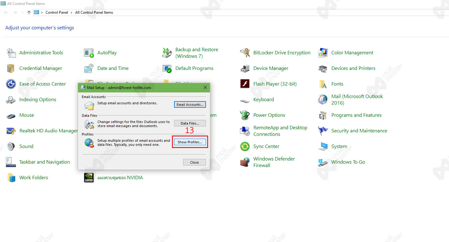
Task: Open Realtek HD Audio Manager icon
Action: (x=11, y=131)
